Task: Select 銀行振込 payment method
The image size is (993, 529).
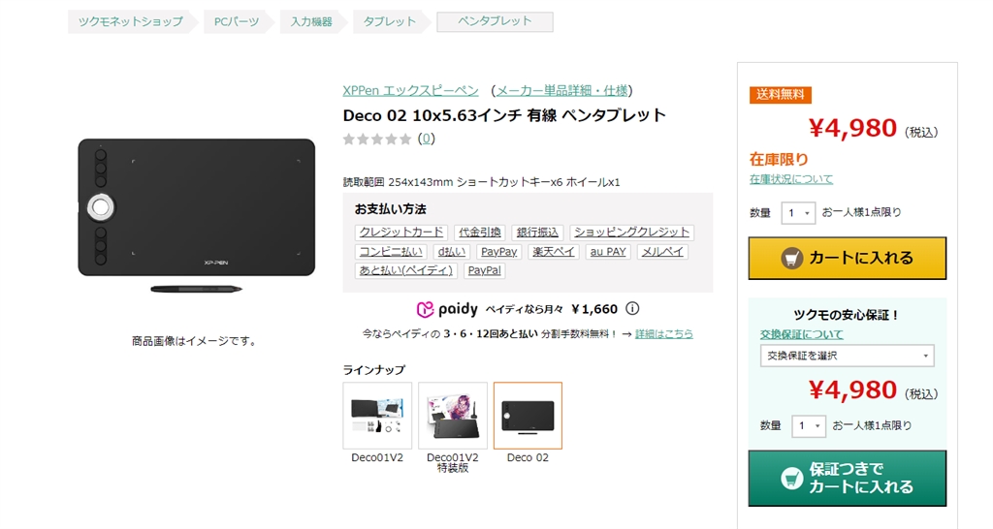Action: click(537, 233)
